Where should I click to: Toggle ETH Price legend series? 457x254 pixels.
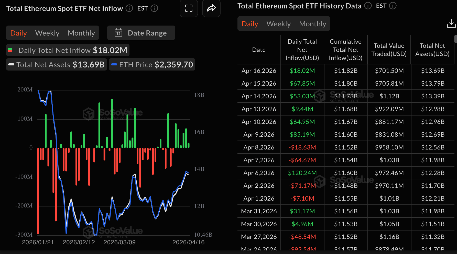coord(152,65)
